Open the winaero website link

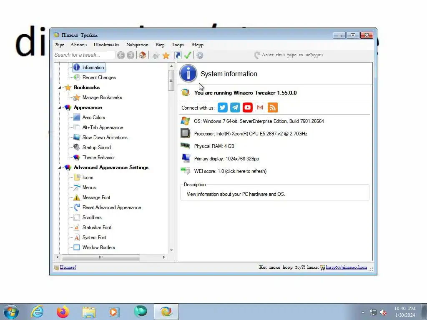tap(346, 267)
